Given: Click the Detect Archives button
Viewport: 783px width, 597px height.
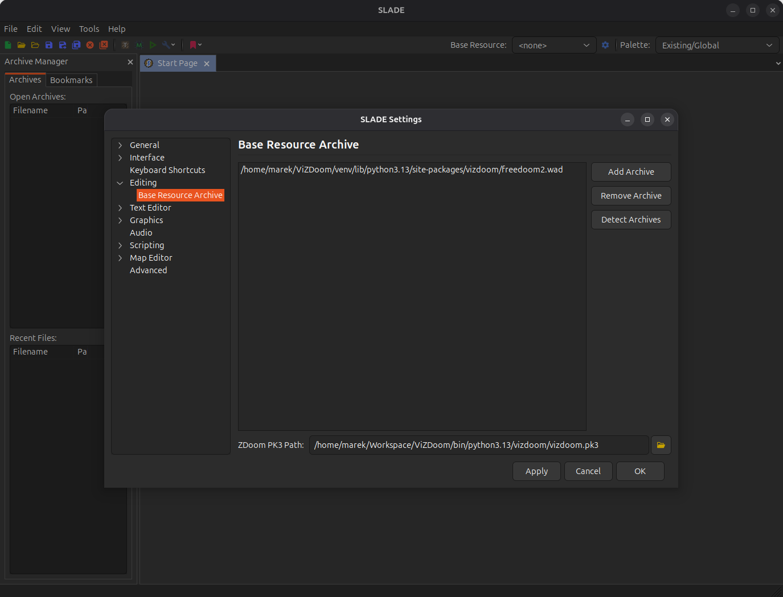Looking at the screenshot, I should tap(630, 220).
